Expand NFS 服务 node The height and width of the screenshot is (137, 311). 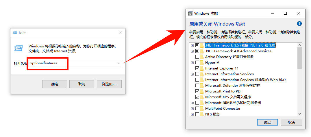[x=192, y=114]
